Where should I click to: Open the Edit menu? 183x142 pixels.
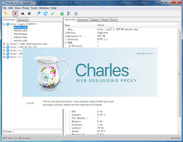pos(10,8)
